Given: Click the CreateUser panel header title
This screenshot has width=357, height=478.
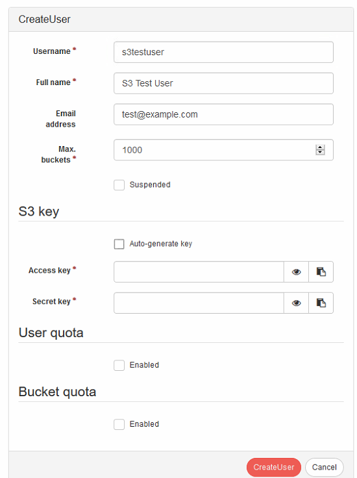Looking at the screenshot, I should pyautogui.click(x=45, y=19).
